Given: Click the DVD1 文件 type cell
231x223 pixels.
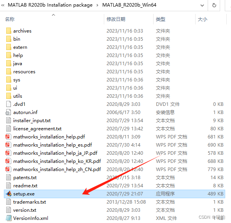Looking at the screenshot, I should point(168,104).
